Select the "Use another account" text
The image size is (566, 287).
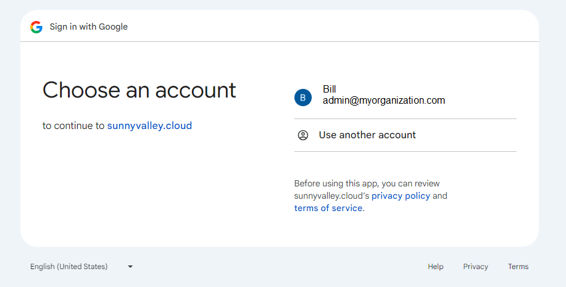click(367, 135)
